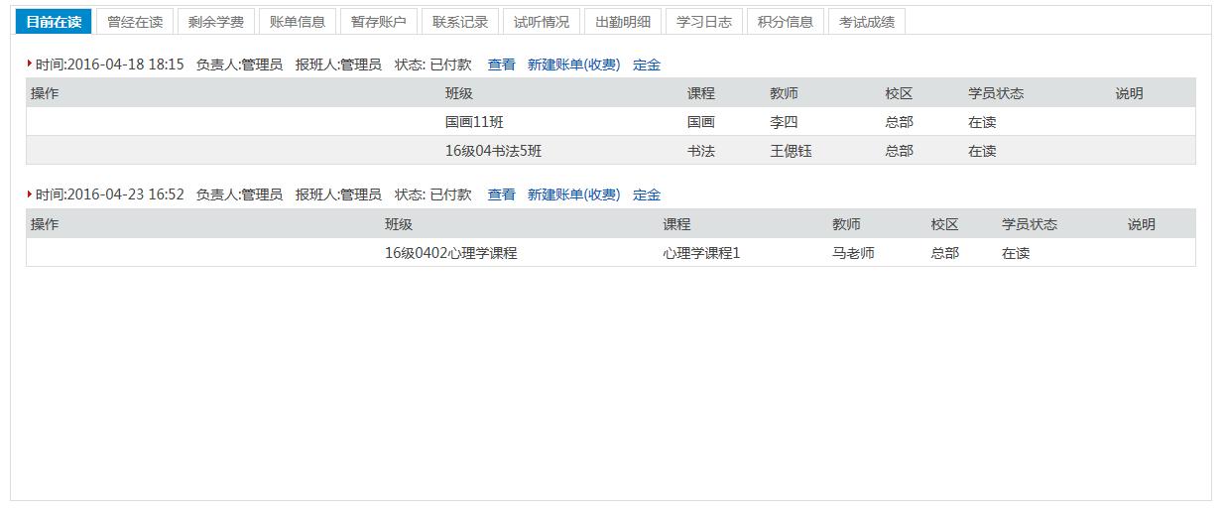The height and width of the screenshot is (516, 1224).
Task: Open 定金 for the 2016-04-23 enrollment
Action: pyautogui.click(x=647, y=194)
